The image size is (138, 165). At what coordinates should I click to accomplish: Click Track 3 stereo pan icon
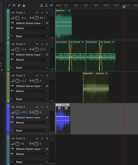pos(32,81)
